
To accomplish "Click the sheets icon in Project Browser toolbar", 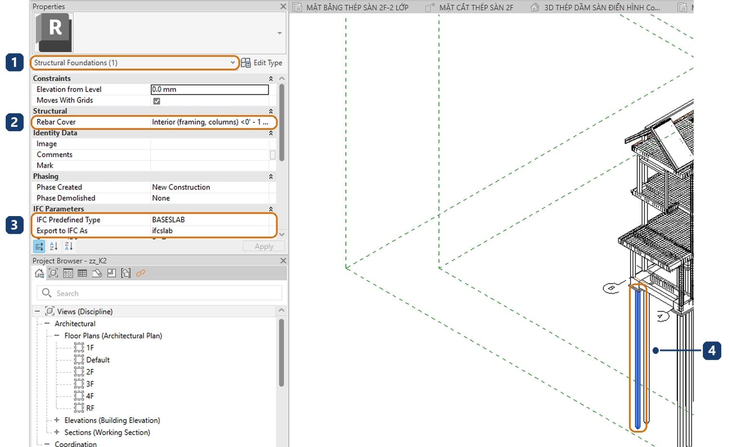I will tap(97, 273).
